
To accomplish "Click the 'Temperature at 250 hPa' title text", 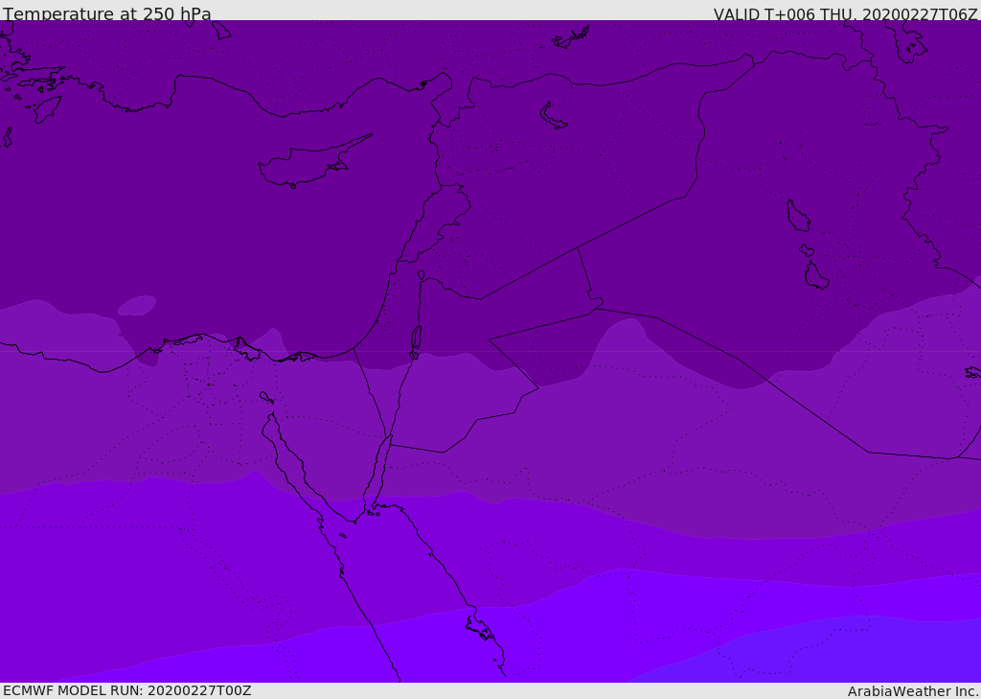I will coord(107,13).
